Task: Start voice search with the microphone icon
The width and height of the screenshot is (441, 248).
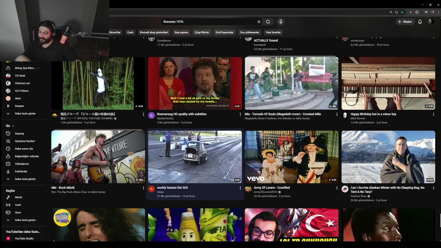Action: pyautogui.click(x=281, y=22)
